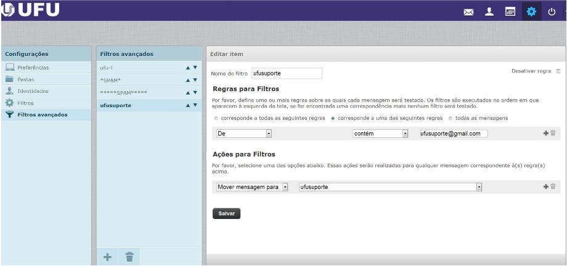Image resolution: width=567 pixels, height=267 pixels.
Task: Add another rule with plus icon beside email
Action: (545, 133)
